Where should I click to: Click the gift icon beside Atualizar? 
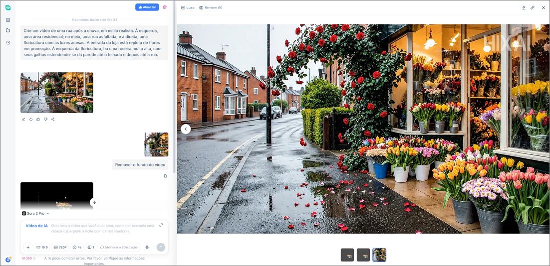(x=165, y=7)
